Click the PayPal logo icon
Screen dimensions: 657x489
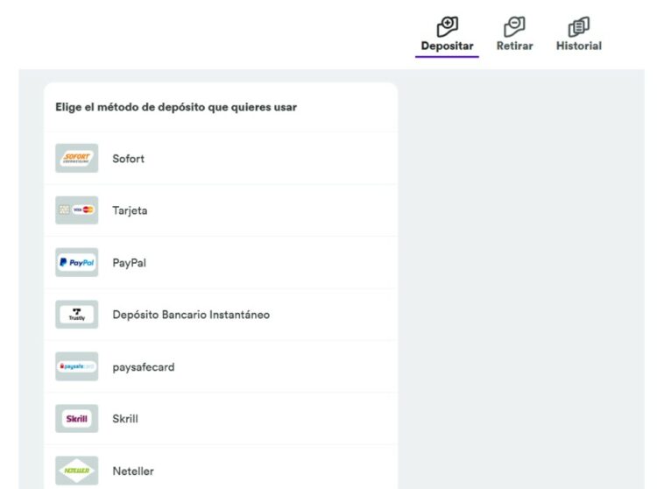(76, 262)
